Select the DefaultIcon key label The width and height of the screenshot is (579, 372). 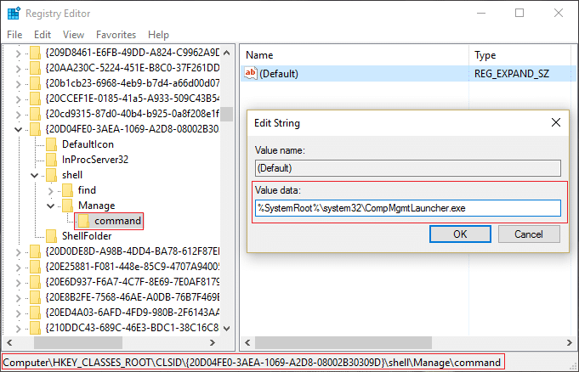(88, 144)
